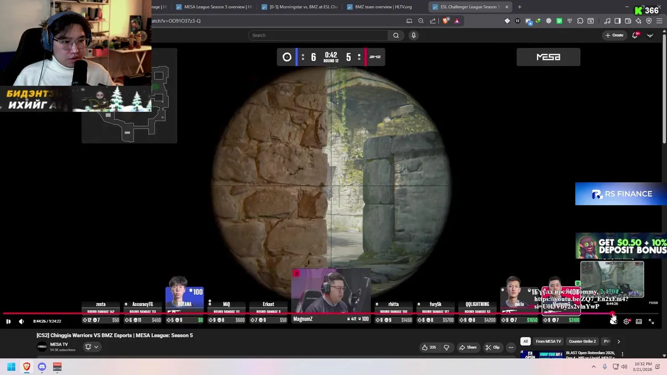667x375 pixels.
Task: Open a new browser tab
Action: coord(520,7)
